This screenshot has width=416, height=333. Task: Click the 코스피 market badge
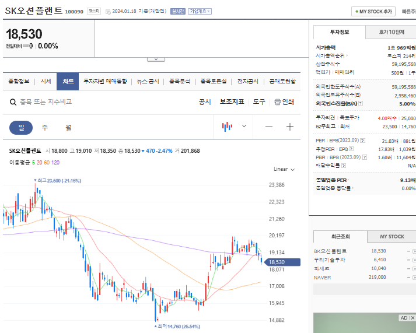pos(94,11)
